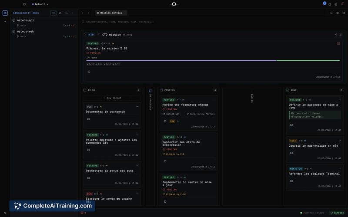The image size is (348, 217).
Task: Click blocked by F-10 label
Action: pyautogui.click(x=174, y=194)
